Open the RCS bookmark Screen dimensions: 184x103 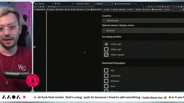coord(87,9)
